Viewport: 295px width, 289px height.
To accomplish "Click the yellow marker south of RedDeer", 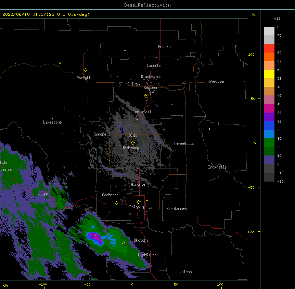I will pyautogui.click(x=145, y=96).
